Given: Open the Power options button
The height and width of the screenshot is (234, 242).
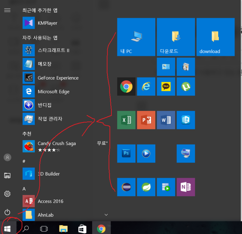Looking at the screenshot, I should tap(7, 212).
